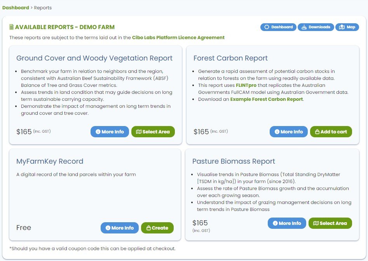Click the Dashboard breadcrumb link

click(15, 7)
